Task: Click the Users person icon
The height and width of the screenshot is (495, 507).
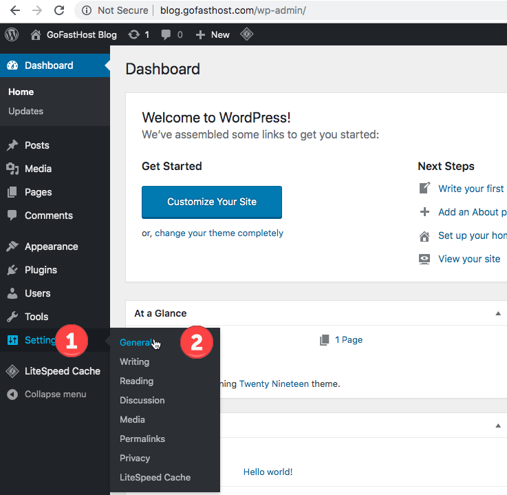Action: [12, 293]
